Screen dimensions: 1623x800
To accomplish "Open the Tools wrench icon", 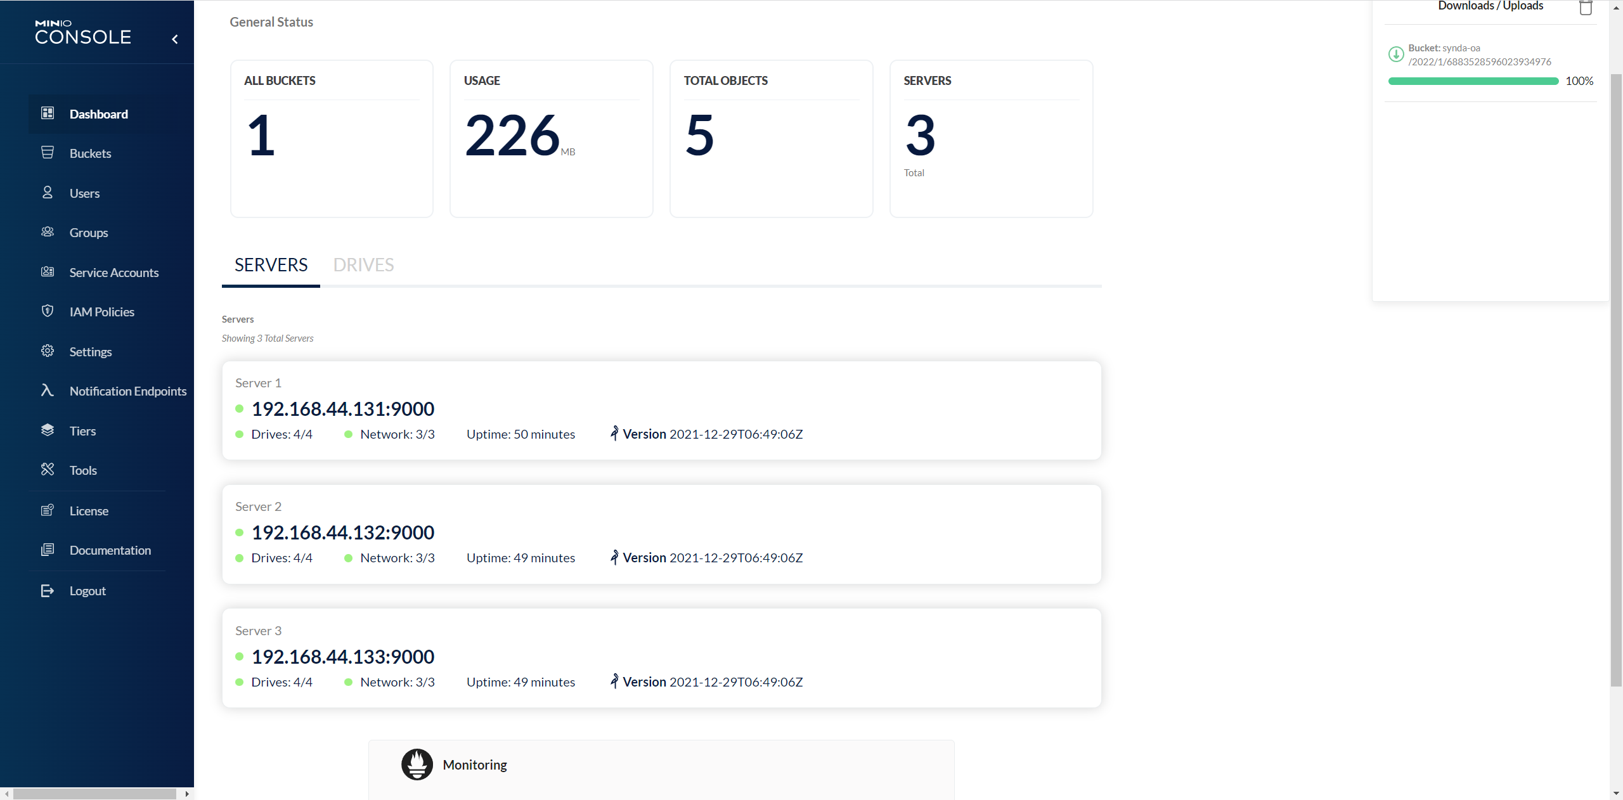I will [48, 470].
